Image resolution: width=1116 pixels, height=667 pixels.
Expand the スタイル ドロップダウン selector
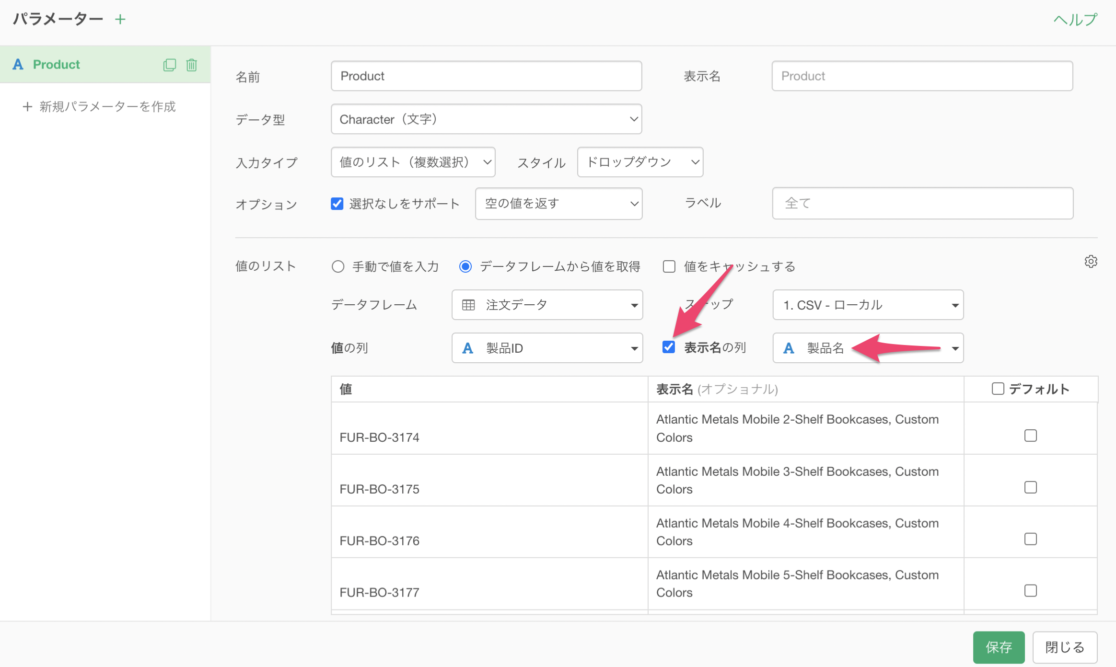639,162
